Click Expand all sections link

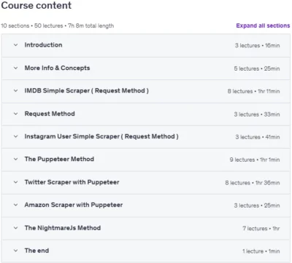(263, 25)
